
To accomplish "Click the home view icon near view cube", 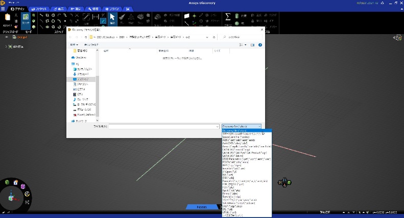I will (x=15, y=182).
